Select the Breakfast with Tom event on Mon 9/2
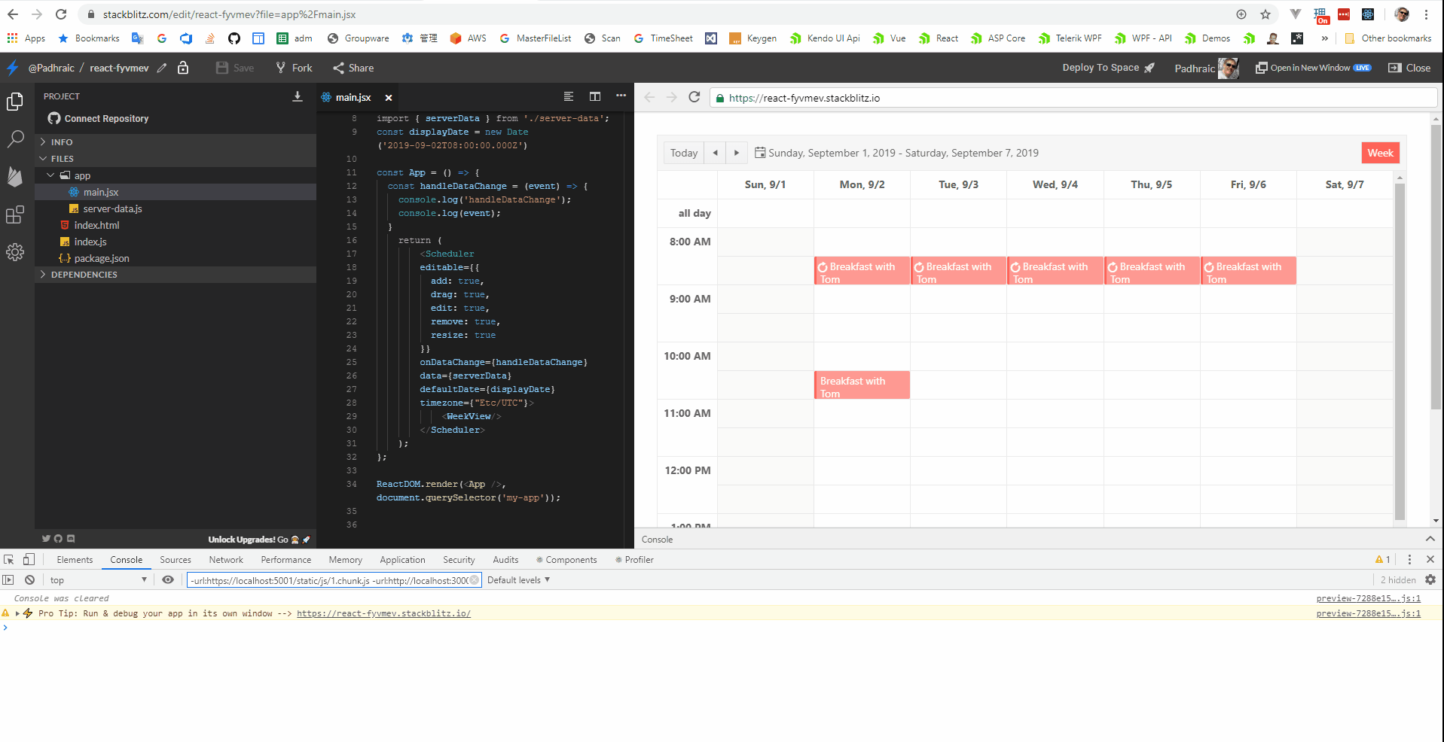 pyautogui.click(x=861, y=271)
